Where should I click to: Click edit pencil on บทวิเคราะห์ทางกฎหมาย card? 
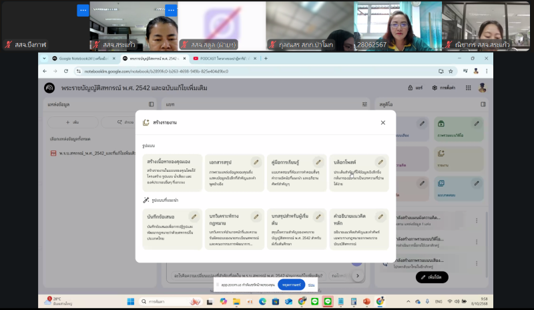[x=256, y=216]
